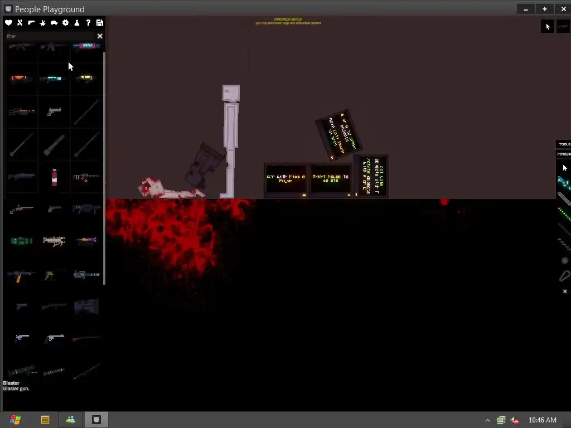The width and height of the screenshot is (571, 428).
Task: Open the People Playground taskbar icon
Action: (x=96, y=420)
